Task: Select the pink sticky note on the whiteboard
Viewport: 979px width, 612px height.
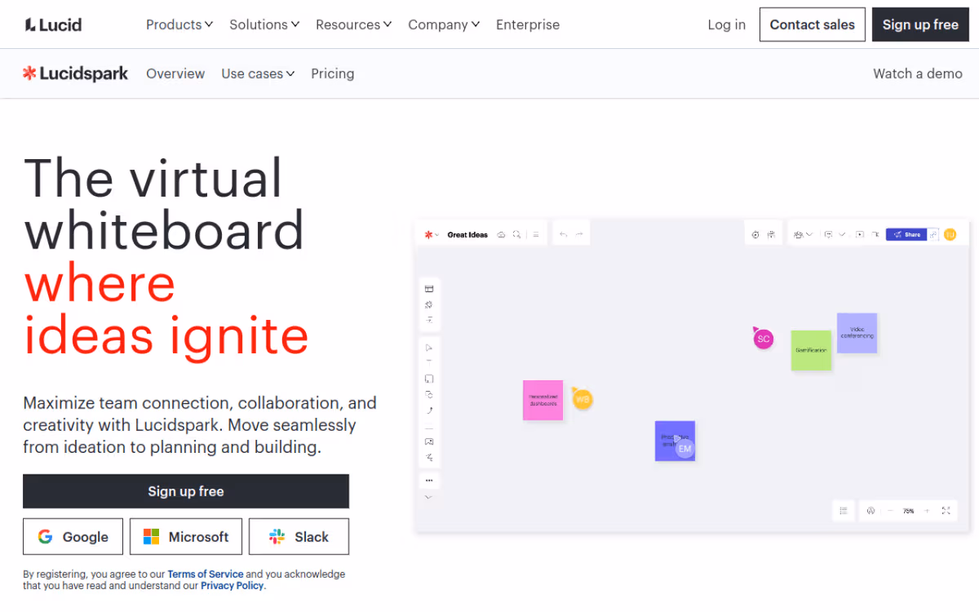Action: (x=543, y=400)
